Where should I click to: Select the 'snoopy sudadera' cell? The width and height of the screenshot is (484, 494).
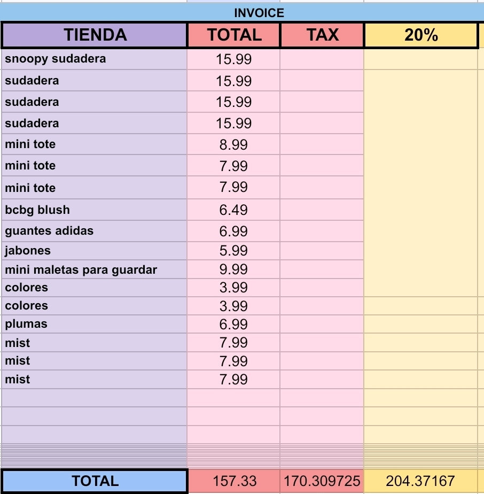pyautogui.click(x=94, y=59)
